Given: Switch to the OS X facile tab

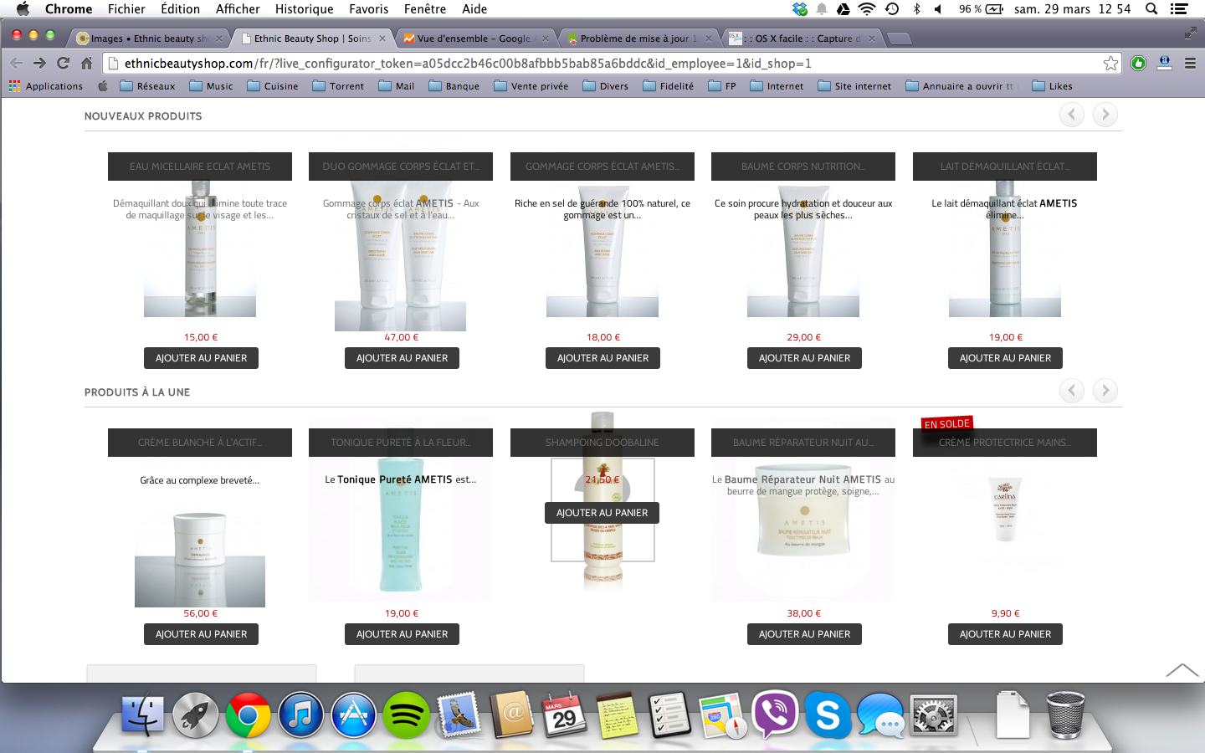Looking at the screenshot, I should pyautogui.click(x=802, y=38).
